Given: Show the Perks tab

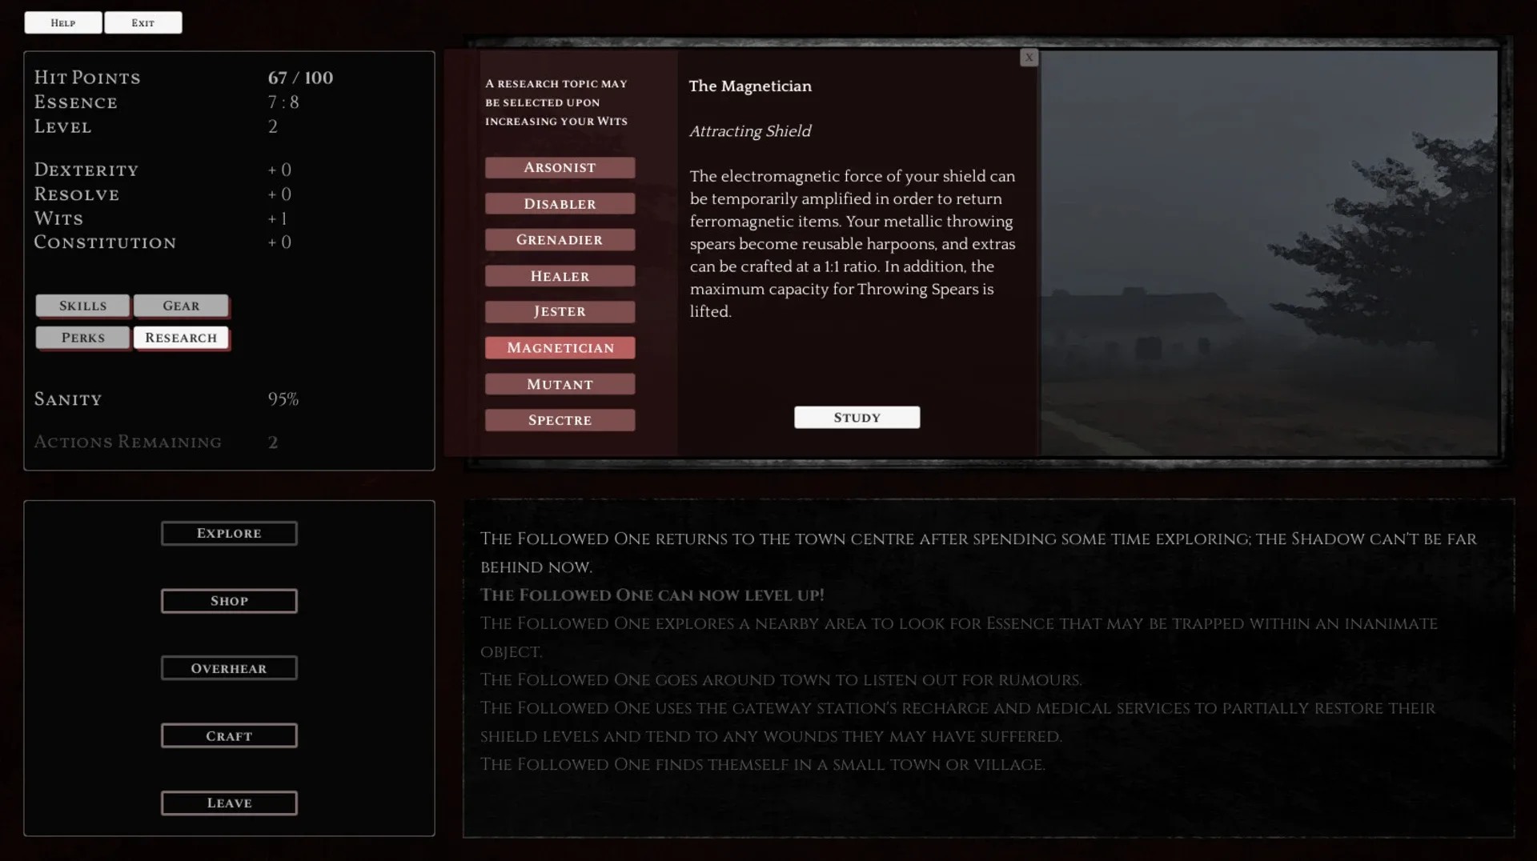Looking at the screenshot, I should click(82, 338).
